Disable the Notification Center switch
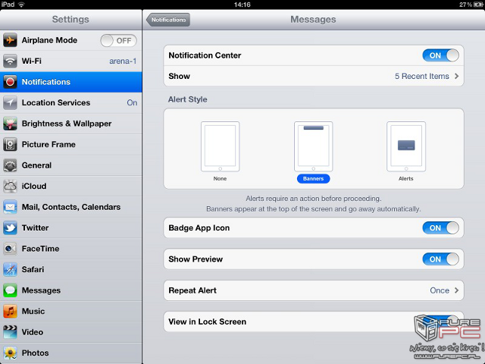The image size is (485, 364). coord(440,55)
